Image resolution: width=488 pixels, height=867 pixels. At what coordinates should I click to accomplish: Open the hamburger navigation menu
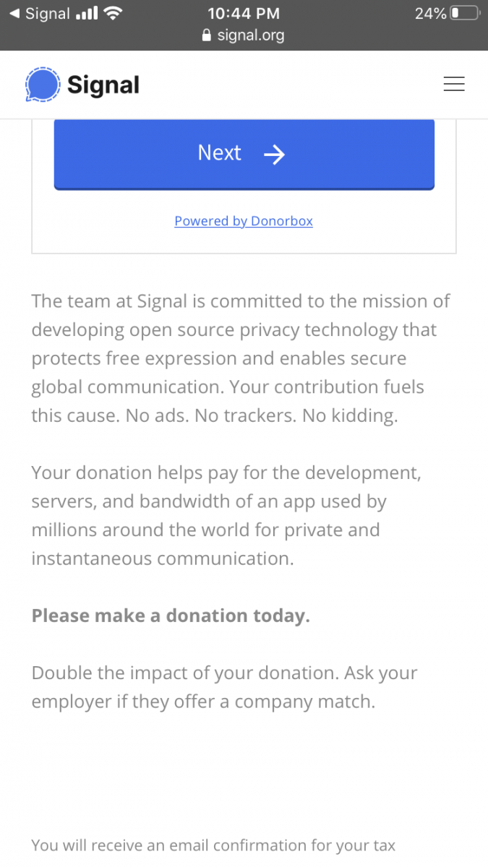coord(453,85)
